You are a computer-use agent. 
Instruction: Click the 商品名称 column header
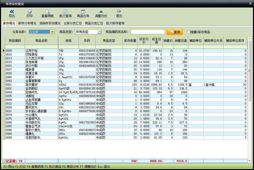[x=41, y=41]
